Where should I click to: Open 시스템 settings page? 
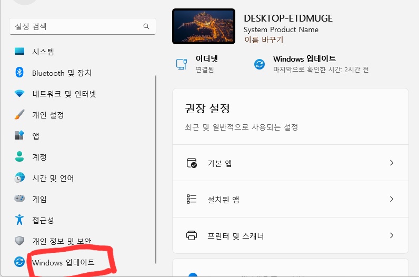[43, 51]
